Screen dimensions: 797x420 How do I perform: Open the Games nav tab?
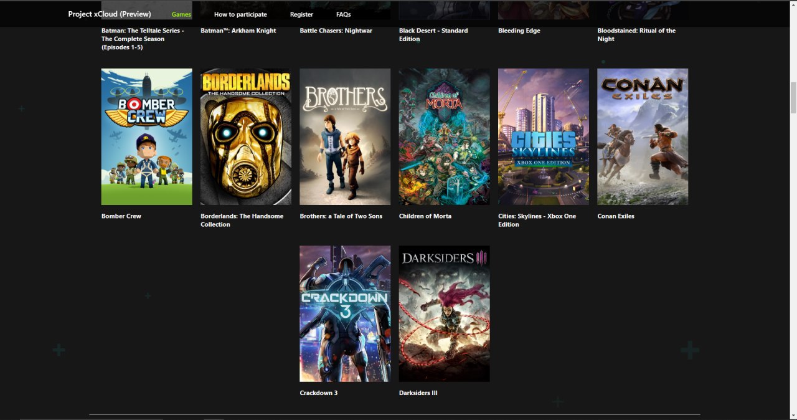click(181, 14)
